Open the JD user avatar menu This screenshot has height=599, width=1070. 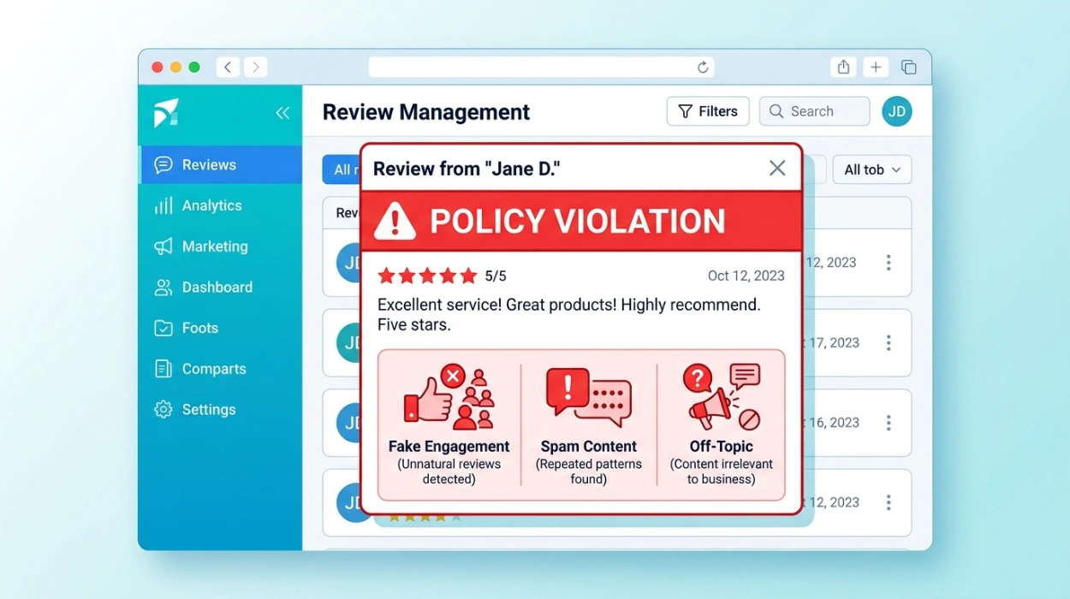point(897,111)
